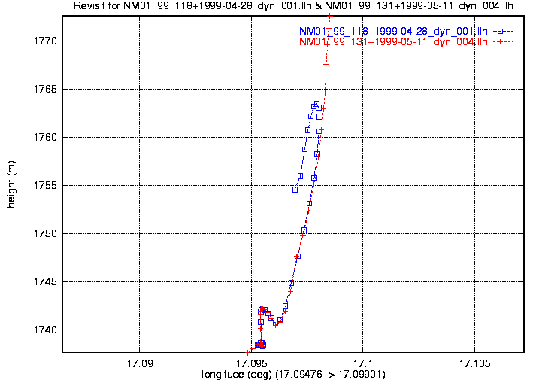Click the 'height (m)' y-axis label
This screenshot has height=380, width=542.
11,185
